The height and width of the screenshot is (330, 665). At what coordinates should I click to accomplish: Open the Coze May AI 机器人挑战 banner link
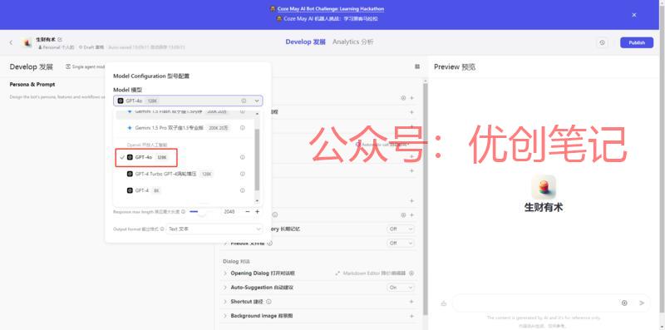click(331, 18)
